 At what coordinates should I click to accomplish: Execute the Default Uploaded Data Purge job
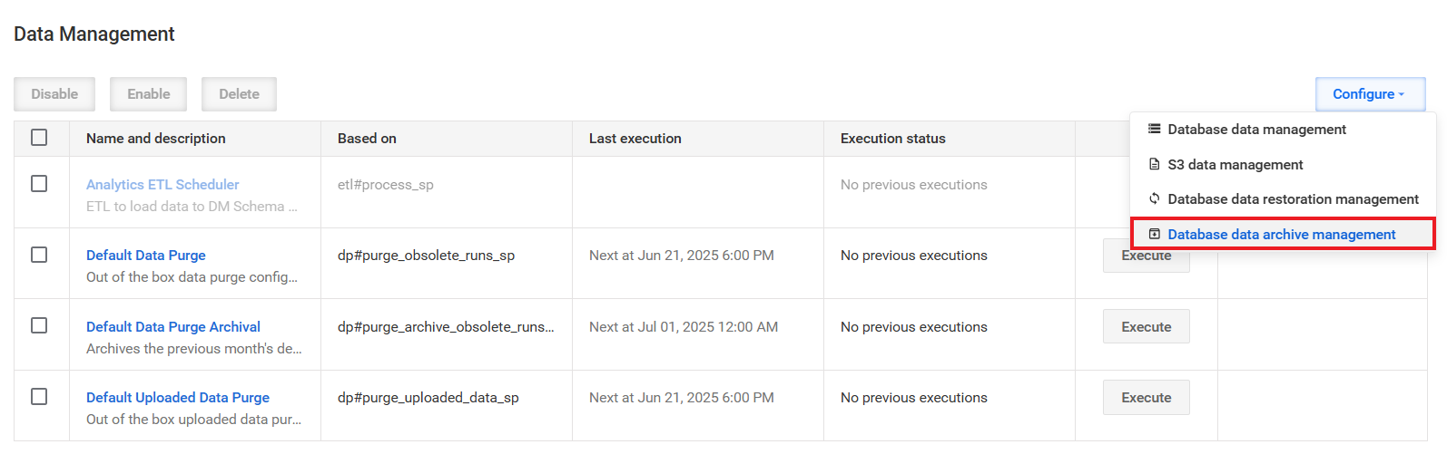(1146, 397)
